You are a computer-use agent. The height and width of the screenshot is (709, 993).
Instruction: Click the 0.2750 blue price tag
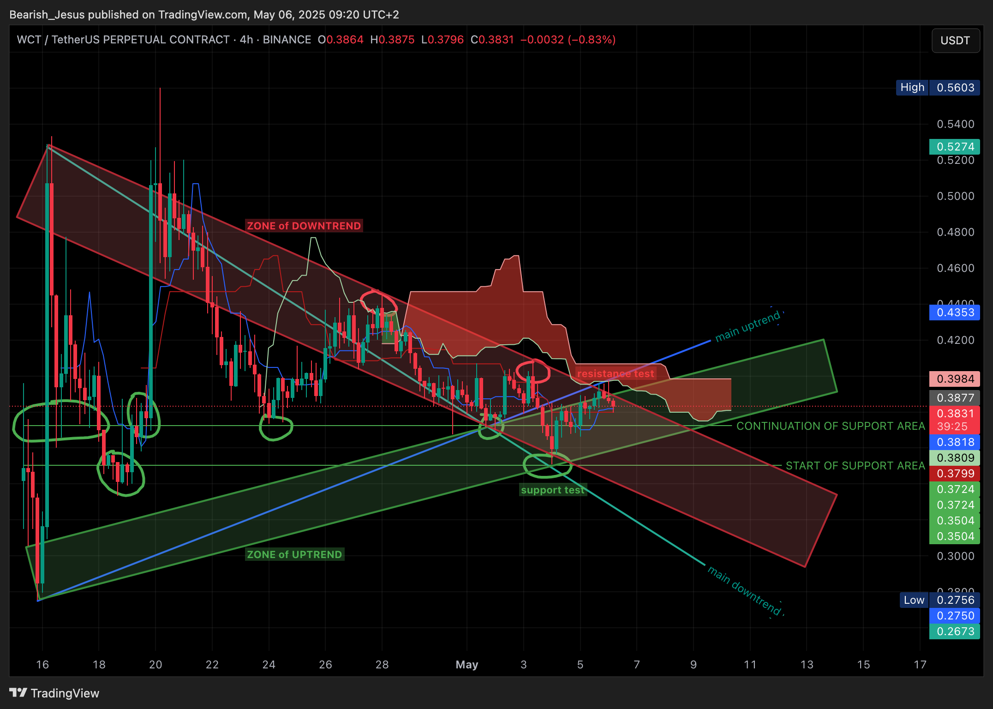click(954, 616)
